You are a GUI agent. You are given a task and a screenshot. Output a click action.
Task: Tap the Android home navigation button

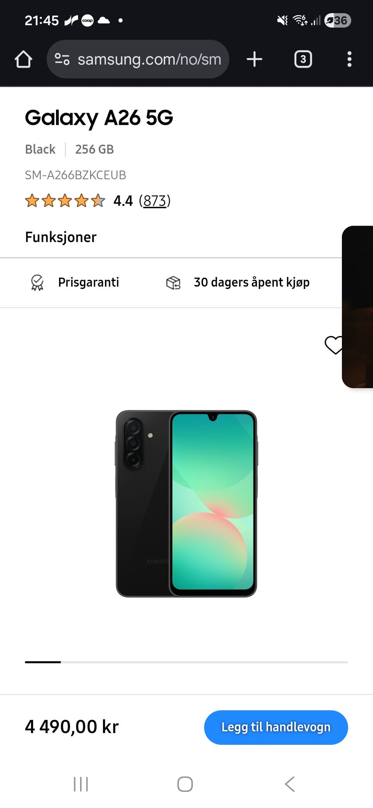[x=185, y=784]
